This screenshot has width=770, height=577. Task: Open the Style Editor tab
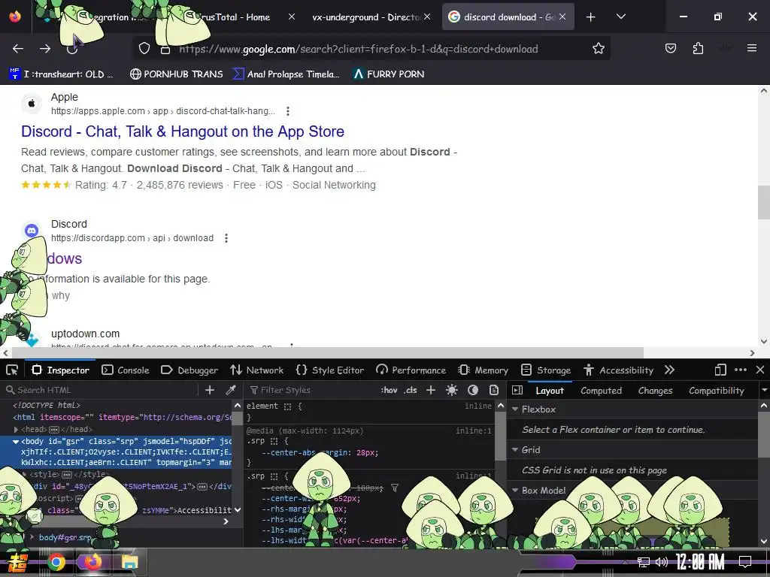click(x=330, y=370)
